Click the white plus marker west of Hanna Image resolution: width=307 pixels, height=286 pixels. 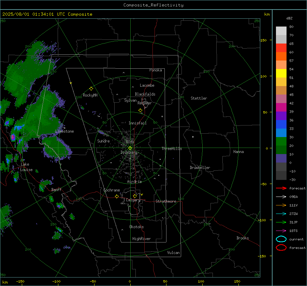(193, 137)
